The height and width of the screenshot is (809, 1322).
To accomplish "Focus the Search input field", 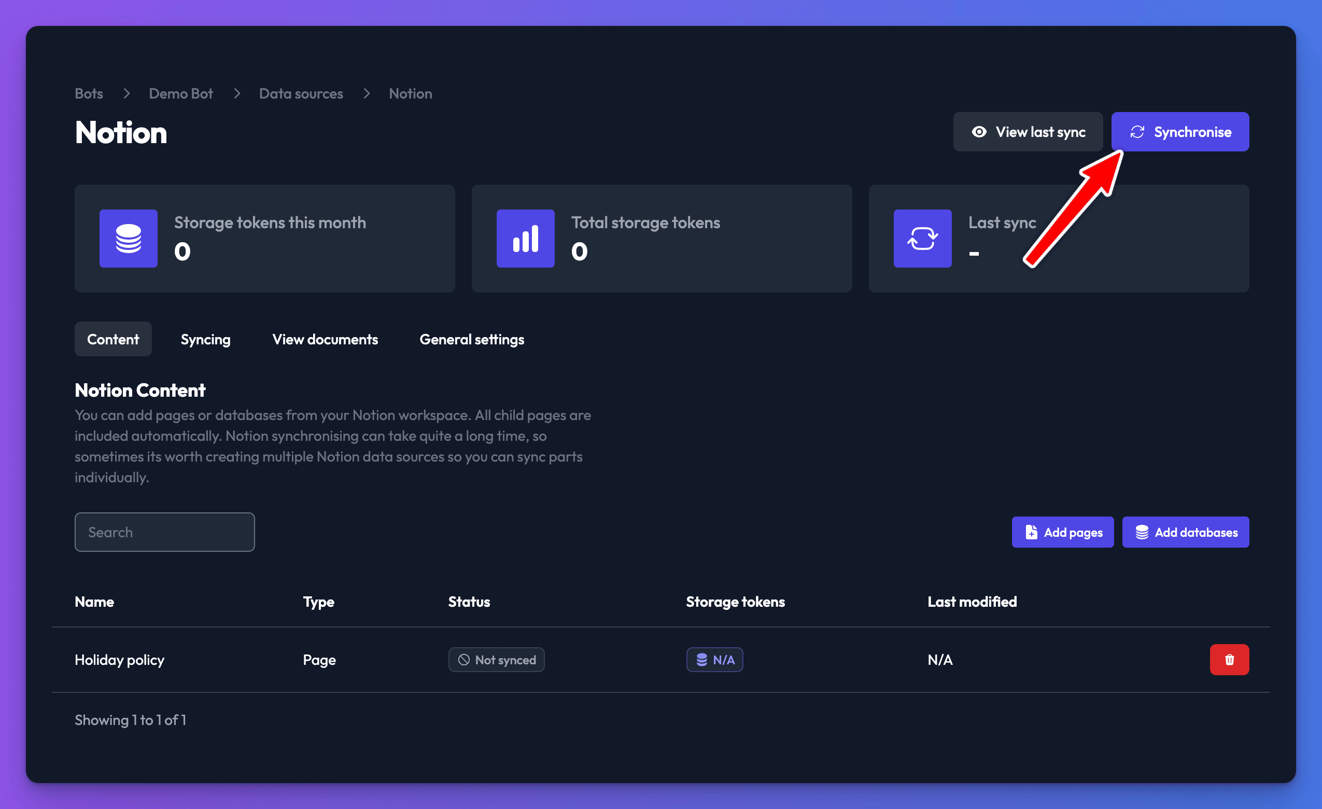I will [x=165, y=532].
